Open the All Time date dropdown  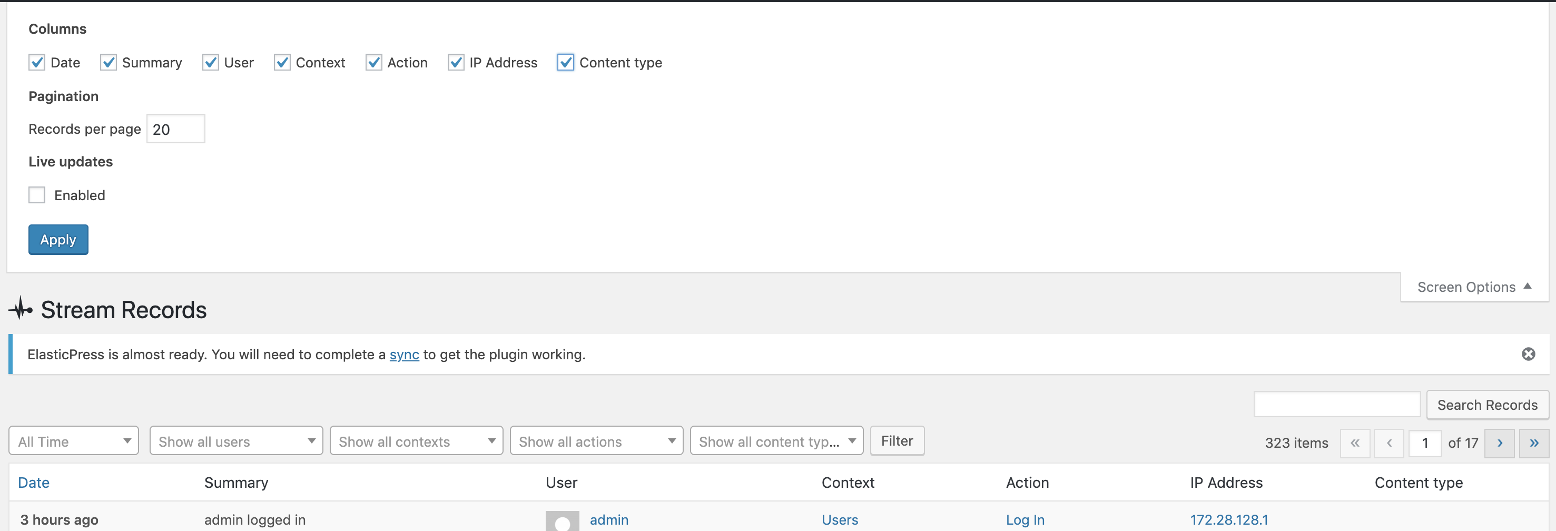[x=74, y=441]
